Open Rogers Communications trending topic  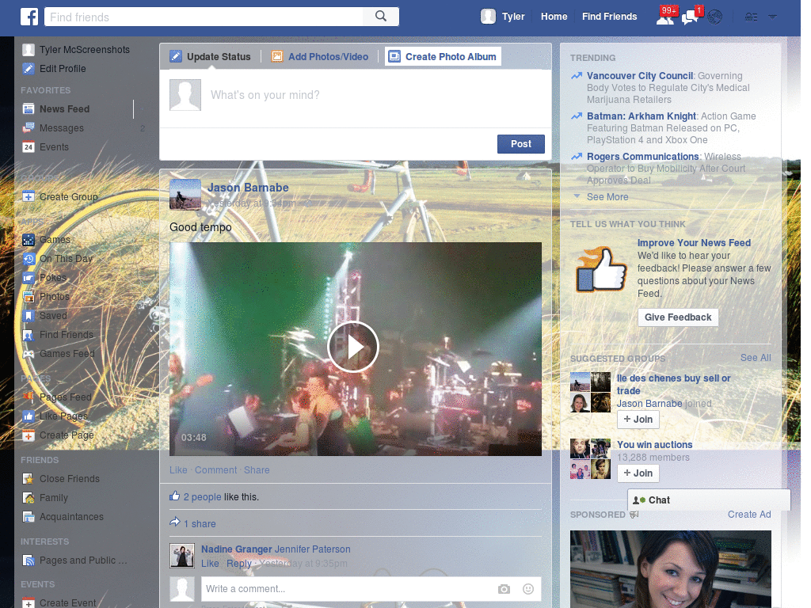coord(643,157)
